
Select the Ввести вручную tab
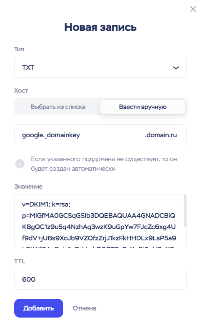143,106
